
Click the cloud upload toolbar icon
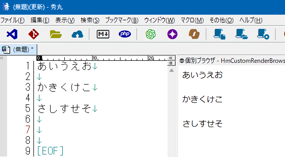tap(77, 34)
